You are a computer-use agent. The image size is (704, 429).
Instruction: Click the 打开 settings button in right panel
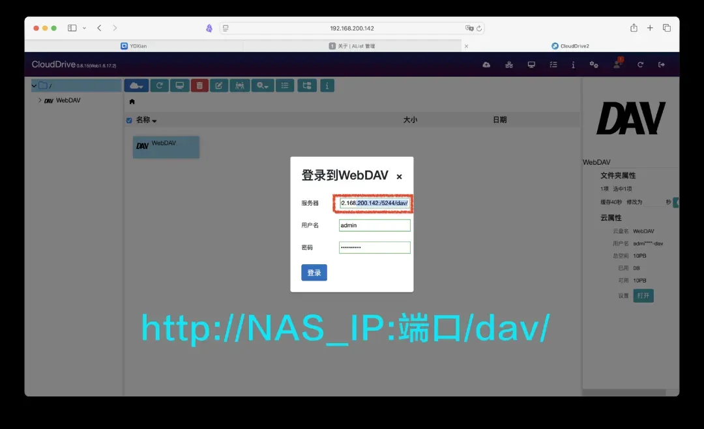(x=643, y=296)
